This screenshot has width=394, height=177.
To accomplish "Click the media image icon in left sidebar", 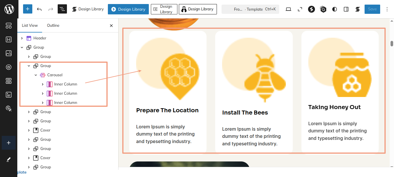I will (x=9, y=53).
